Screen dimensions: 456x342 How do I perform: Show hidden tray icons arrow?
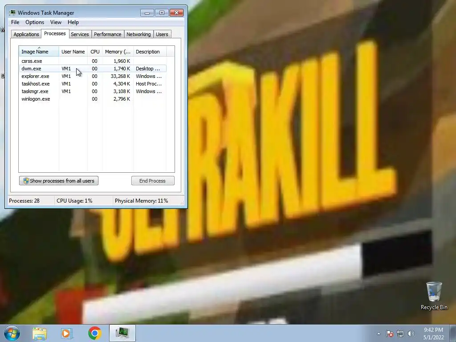379,334
